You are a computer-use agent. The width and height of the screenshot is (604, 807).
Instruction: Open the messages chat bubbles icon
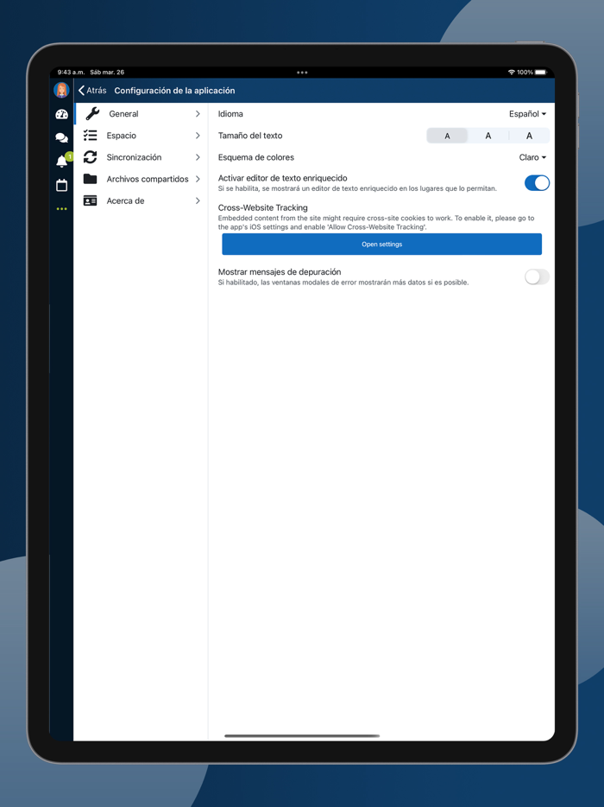click(61, 137)
